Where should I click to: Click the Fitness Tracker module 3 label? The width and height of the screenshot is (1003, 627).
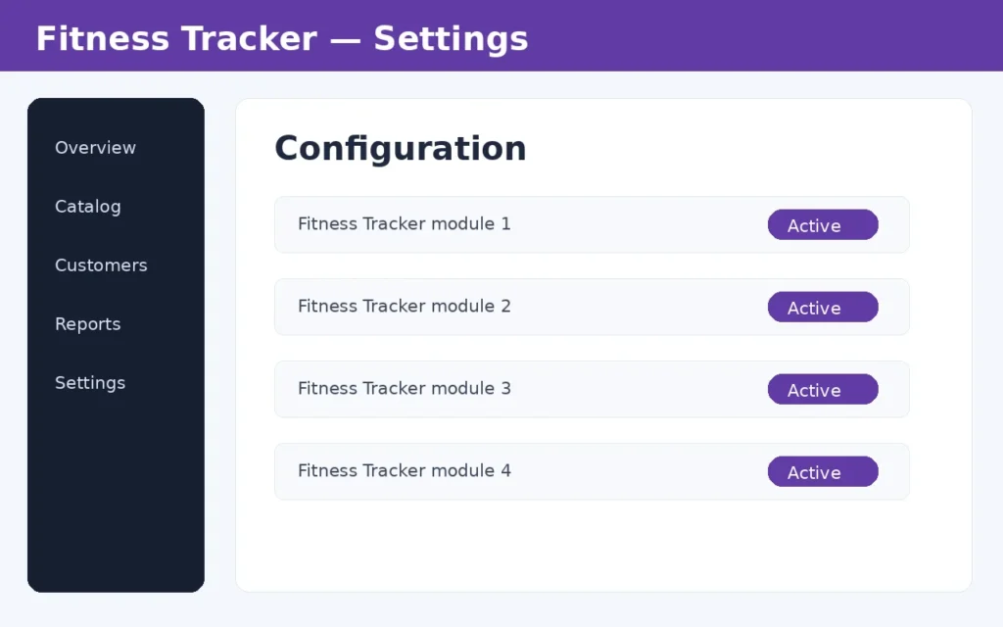point(405,388)
